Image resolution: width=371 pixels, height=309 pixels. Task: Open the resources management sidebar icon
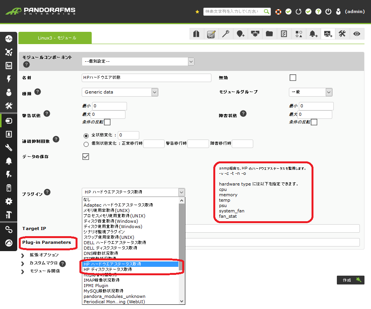pos(9,121)
